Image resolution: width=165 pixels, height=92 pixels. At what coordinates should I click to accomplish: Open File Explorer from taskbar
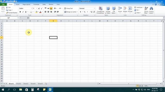21,90
